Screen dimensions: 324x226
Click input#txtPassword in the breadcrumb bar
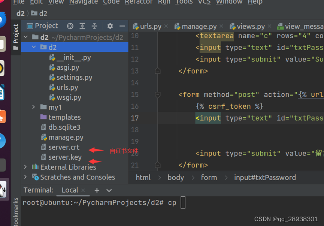coord(265,177)
